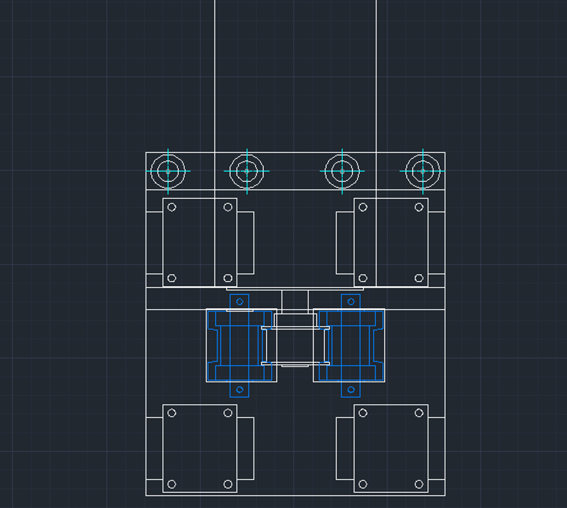Pick the left blue bearing block assembly
This screenshot has width=567, height=508.
[240, 345]
